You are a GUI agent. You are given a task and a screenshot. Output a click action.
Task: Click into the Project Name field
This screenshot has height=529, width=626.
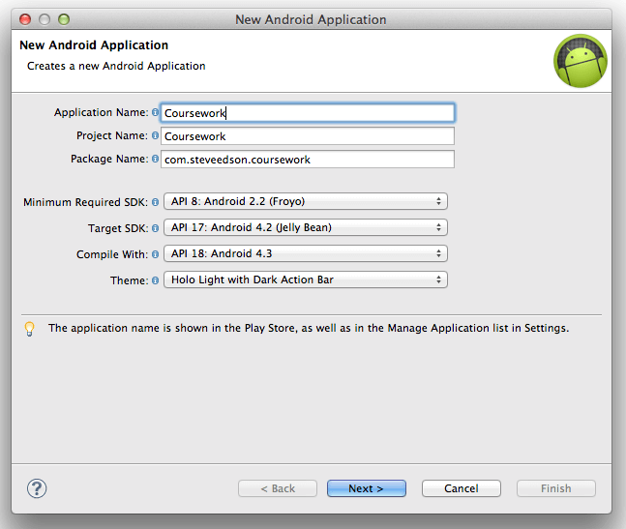pyautogui.click(x=308, y=136)
